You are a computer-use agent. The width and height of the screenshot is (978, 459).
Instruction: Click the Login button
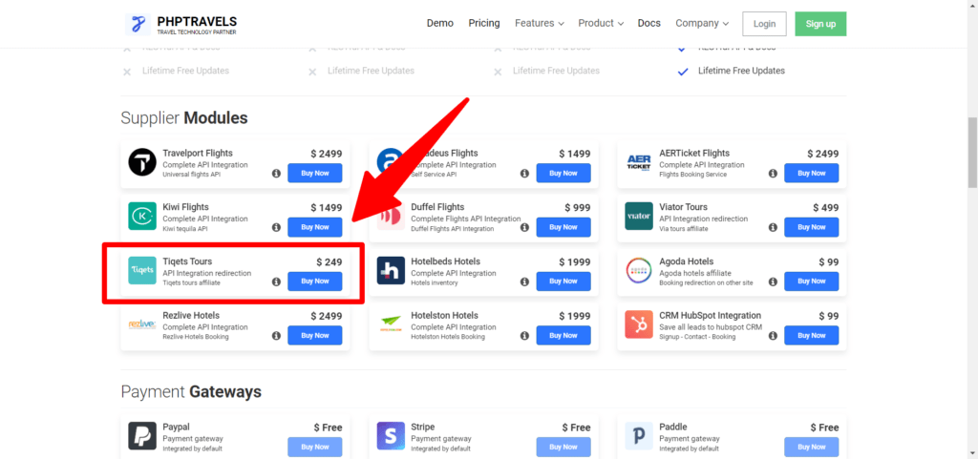point(764,24)
